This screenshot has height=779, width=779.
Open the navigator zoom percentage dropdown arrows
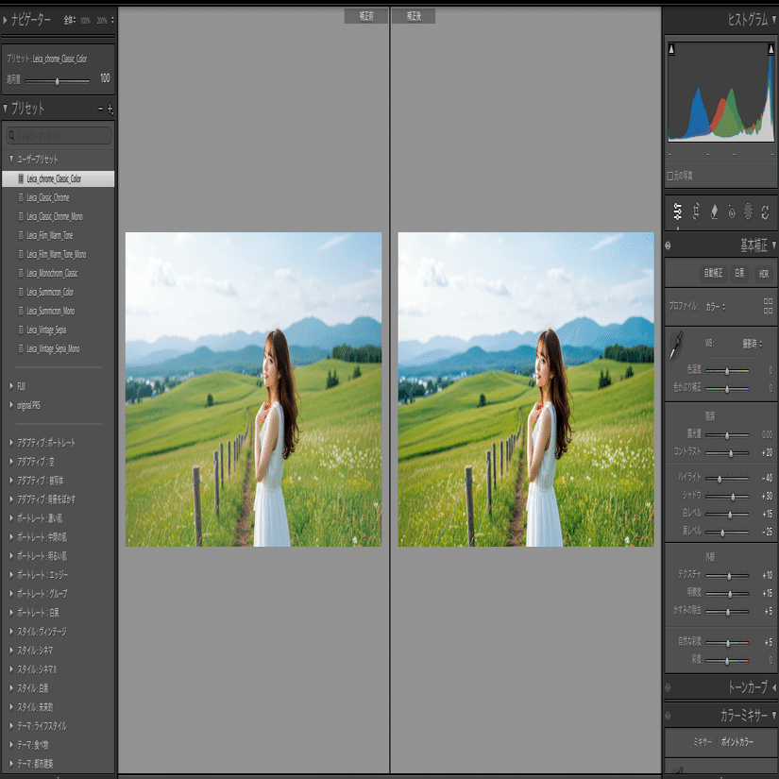tap(112, 20)
